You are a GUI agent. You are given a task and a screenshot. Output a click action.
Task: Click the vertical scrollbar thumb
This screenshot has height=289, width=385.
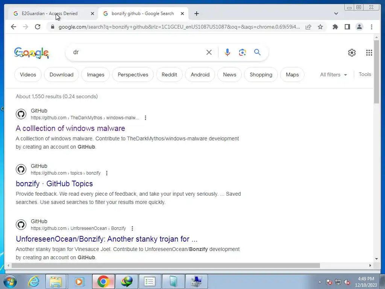(x=376, y=72)
